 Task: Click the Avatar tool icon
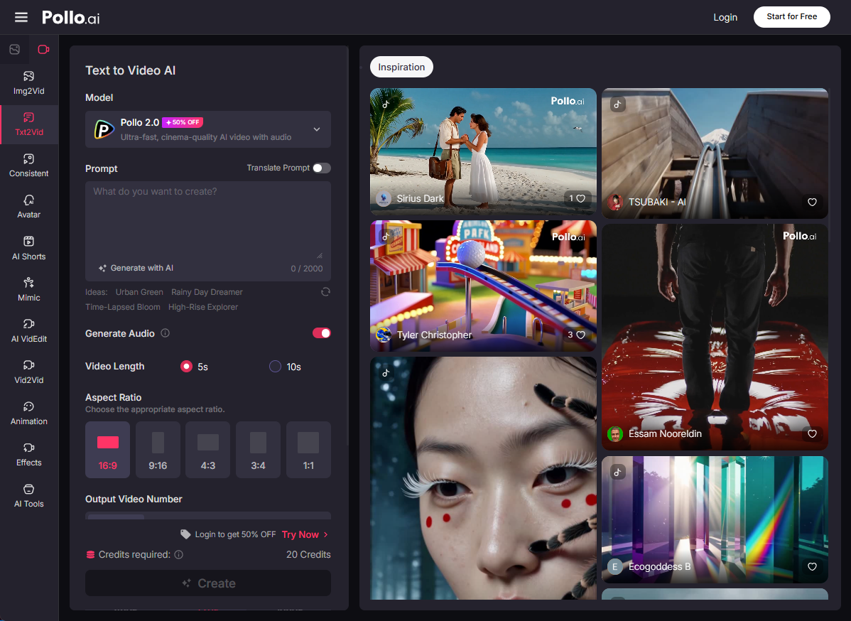(28, 206)
